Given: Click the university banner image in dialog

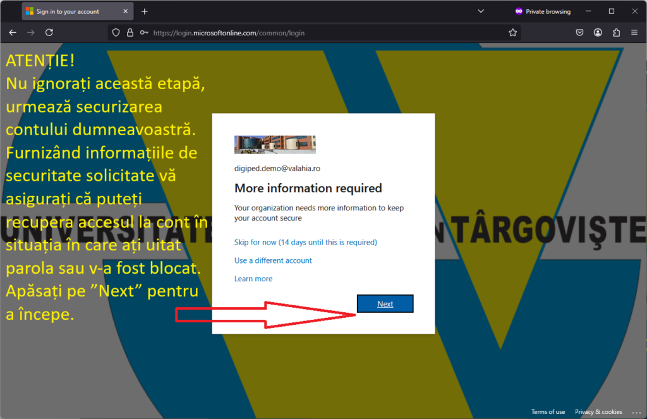Looking at the screenshot, I should point(275,145).
